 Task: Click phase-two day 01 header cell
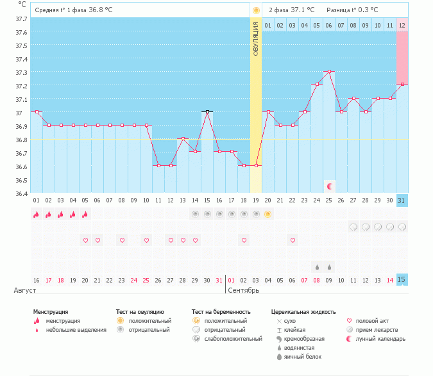(x=268, y=25)
